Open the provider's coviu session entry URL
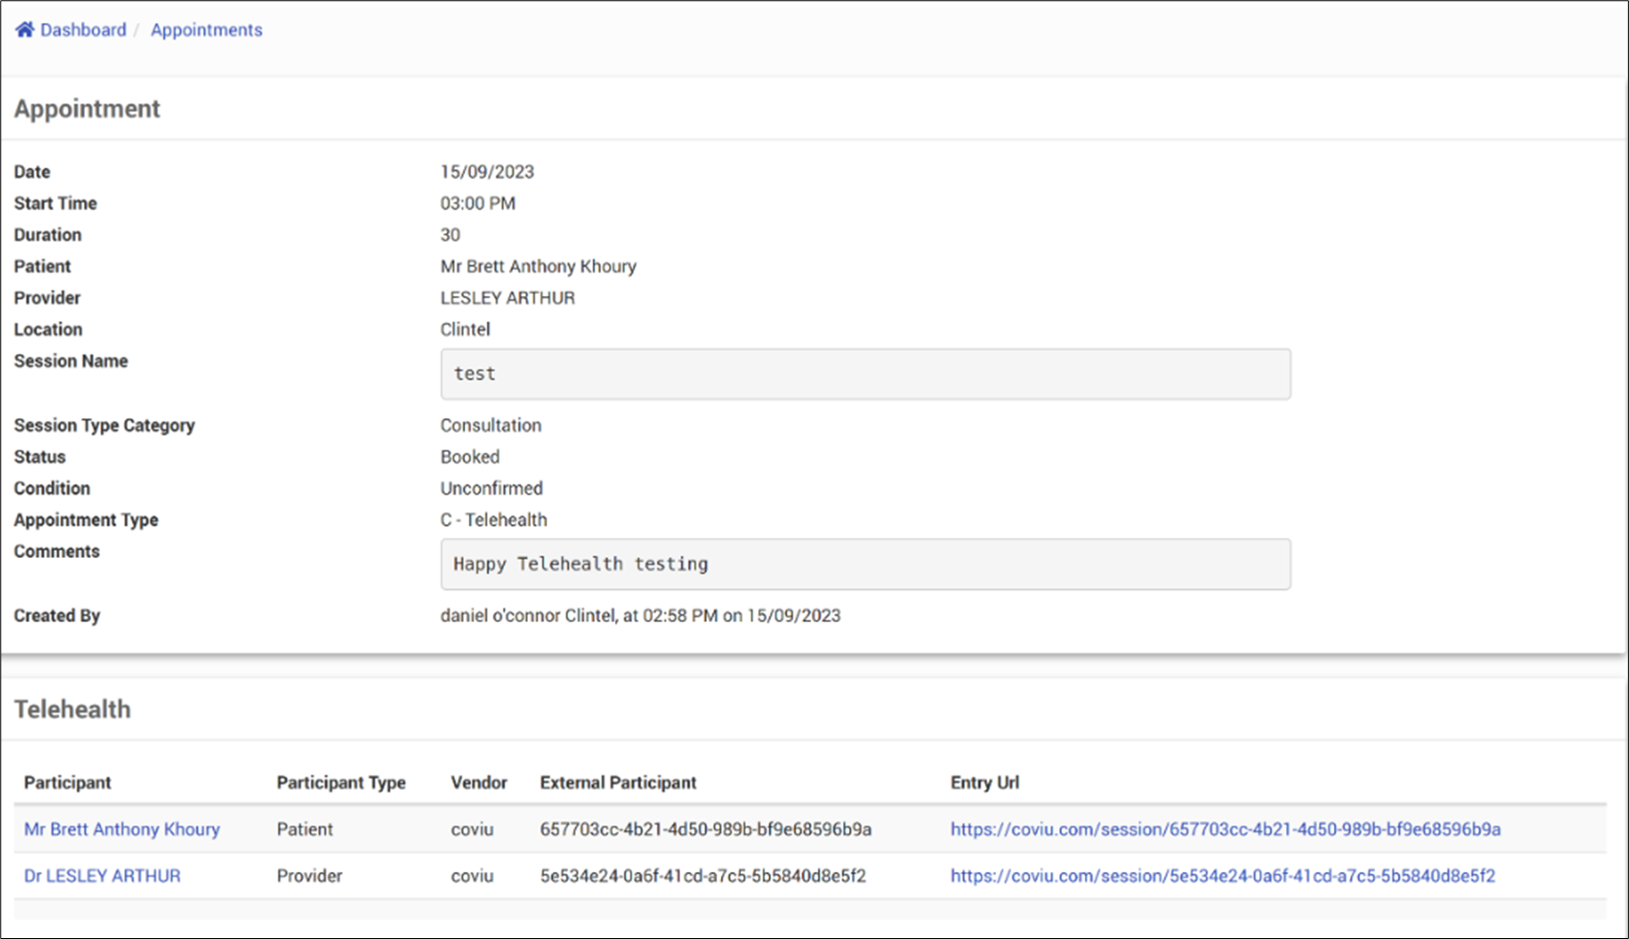The width and height of the screenshot is (1629, 939). [1222, 876]
